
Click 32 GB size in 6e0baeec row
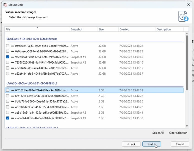pos(102,51)
